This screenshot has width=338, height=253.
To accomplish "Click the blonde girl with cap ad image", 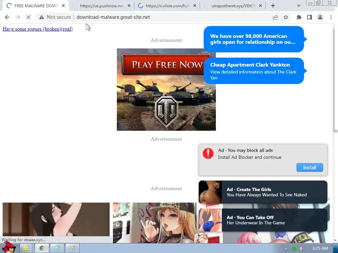I will 166,223.
